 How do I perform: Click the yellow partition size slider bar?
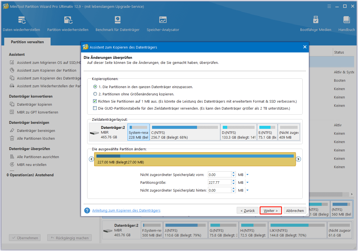tap(195, 159)
